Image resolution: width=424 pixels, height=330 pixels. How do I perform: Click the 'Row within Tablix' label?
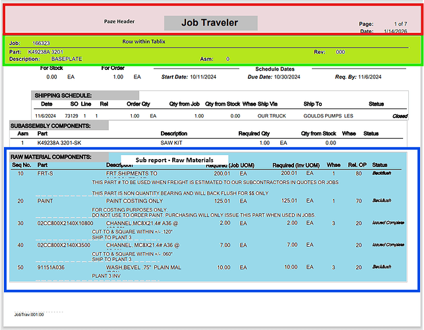(144, 42)
